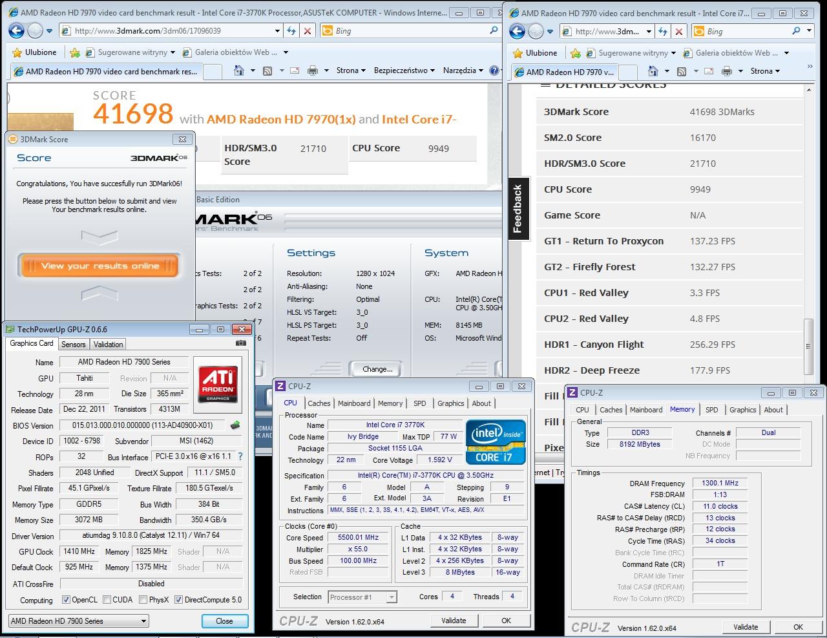This screenshot has height=638, width=827.
Task: Switch to the Caches tab in the CPU-Z processor window
Action: tap(319, 403)
